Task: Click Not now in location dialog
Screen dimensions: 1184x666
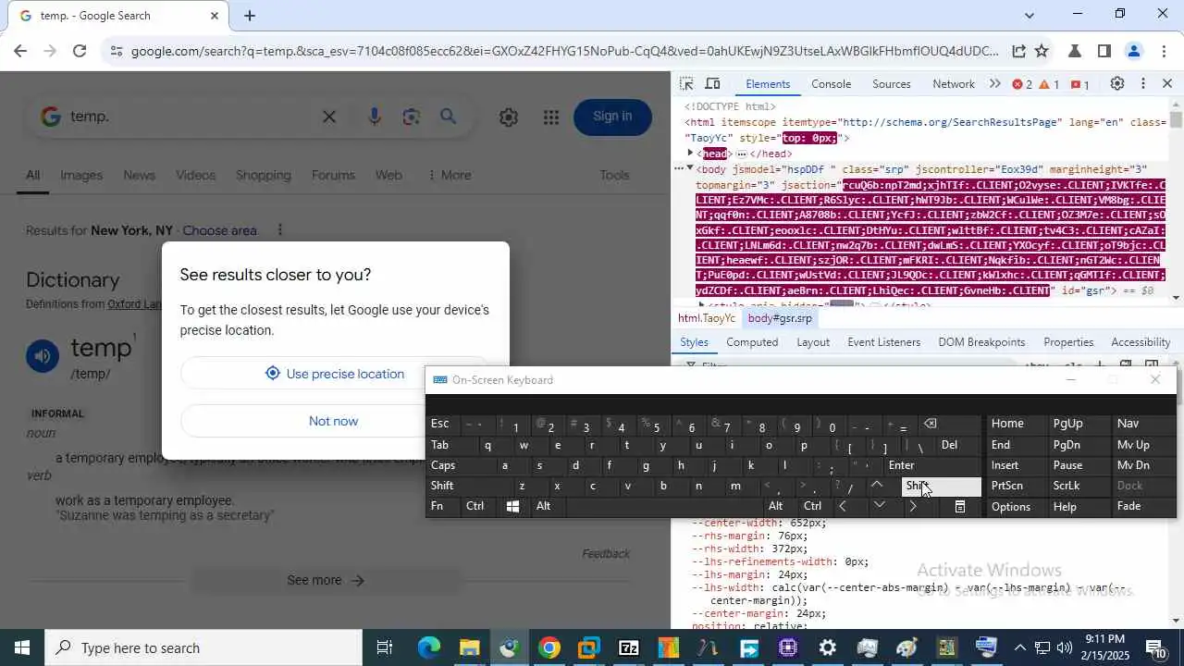Action: click(x=333, y=421)
